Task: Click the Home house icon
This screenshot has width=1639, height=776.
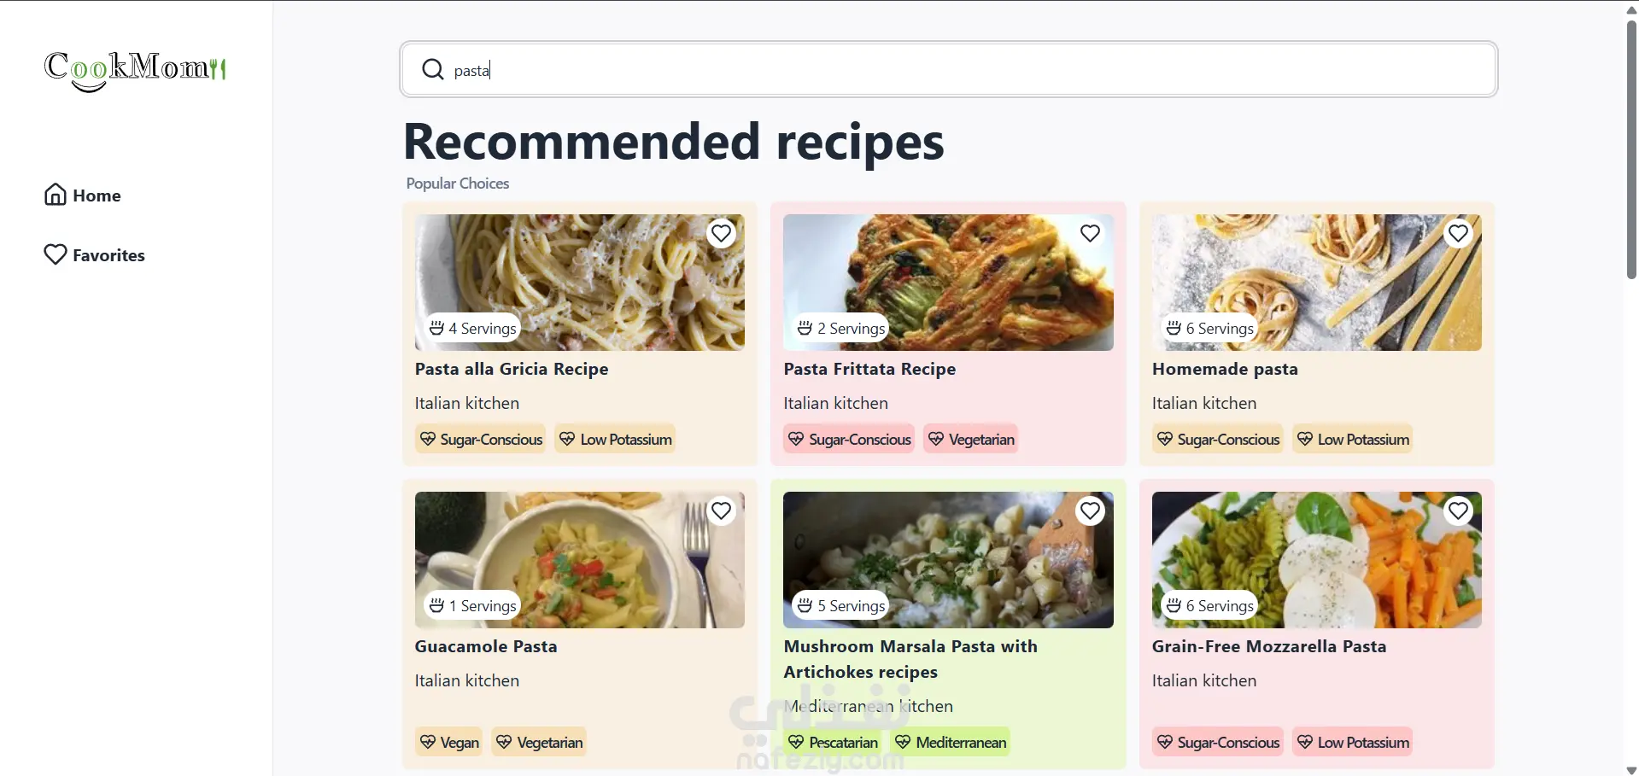Action: coord(56,195)
